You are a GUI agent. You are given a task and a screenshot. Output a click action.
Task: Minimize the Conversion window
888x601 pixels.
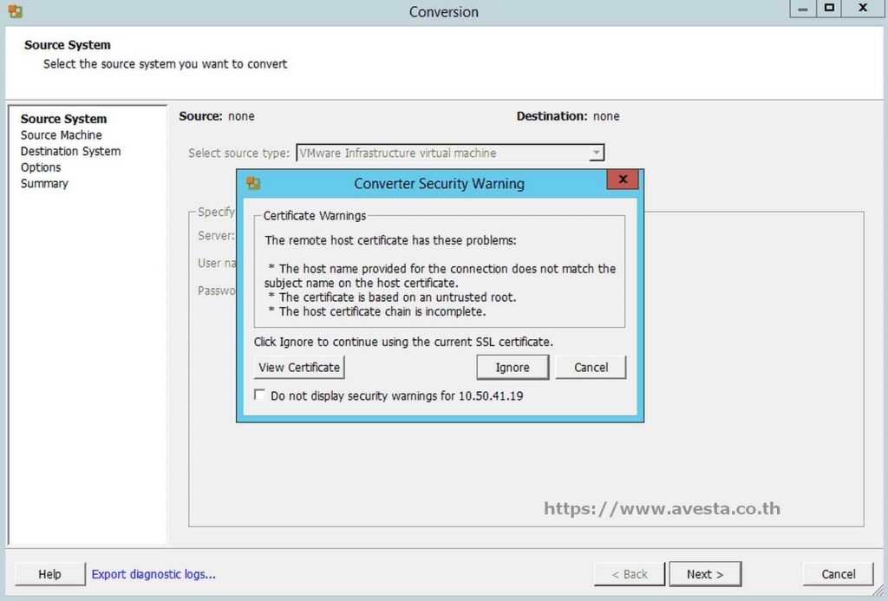[802, 9]
